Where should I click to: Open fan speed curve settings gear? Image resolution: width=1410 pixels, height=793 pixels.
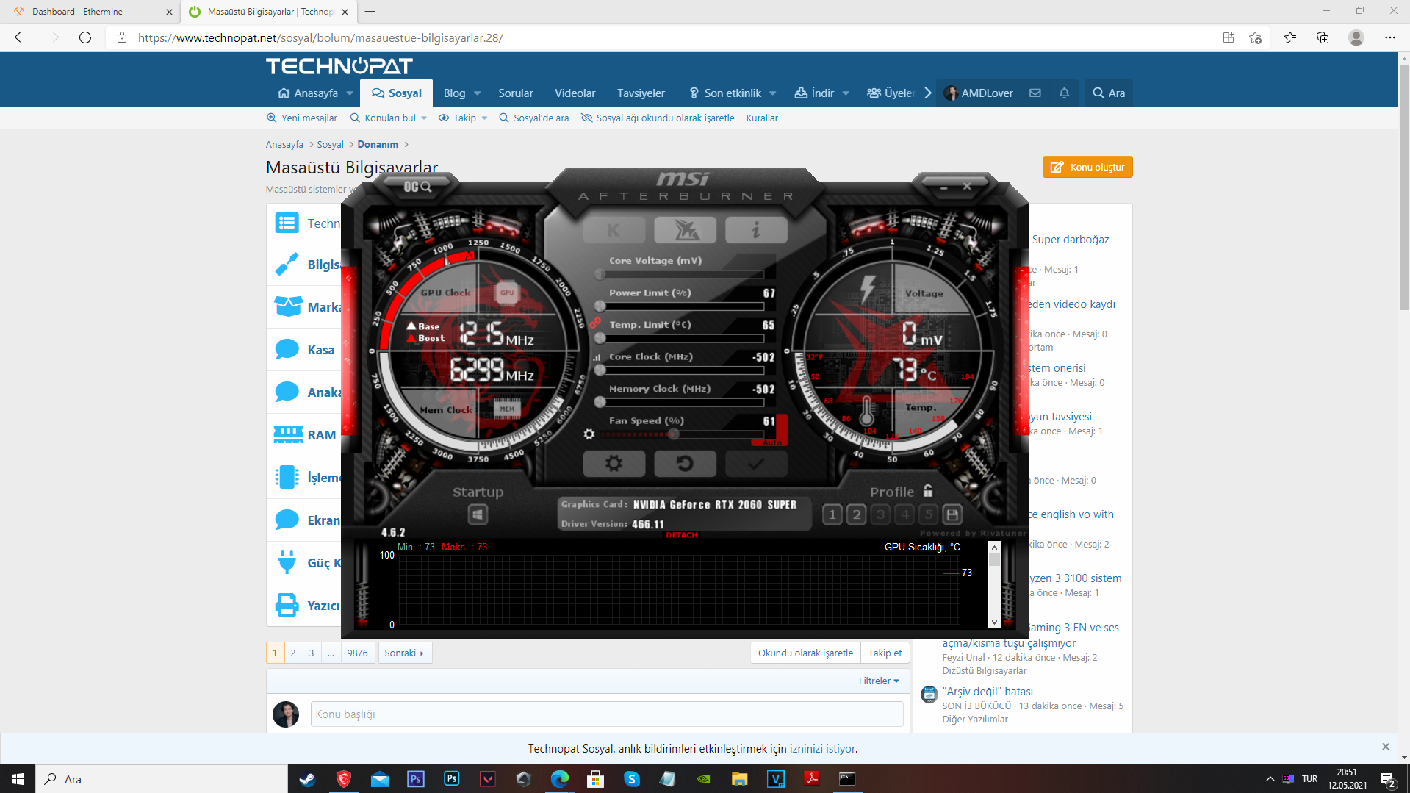(589, 434)
